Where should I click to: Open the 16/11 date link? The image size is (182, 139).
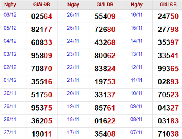click(136, 15)
